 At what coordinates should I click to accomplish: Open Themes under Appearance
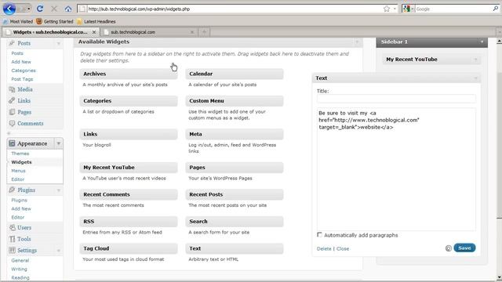(20, 154)
